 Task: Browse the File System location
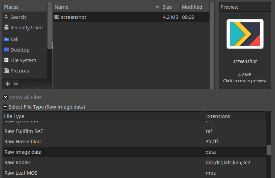[25, 60]
